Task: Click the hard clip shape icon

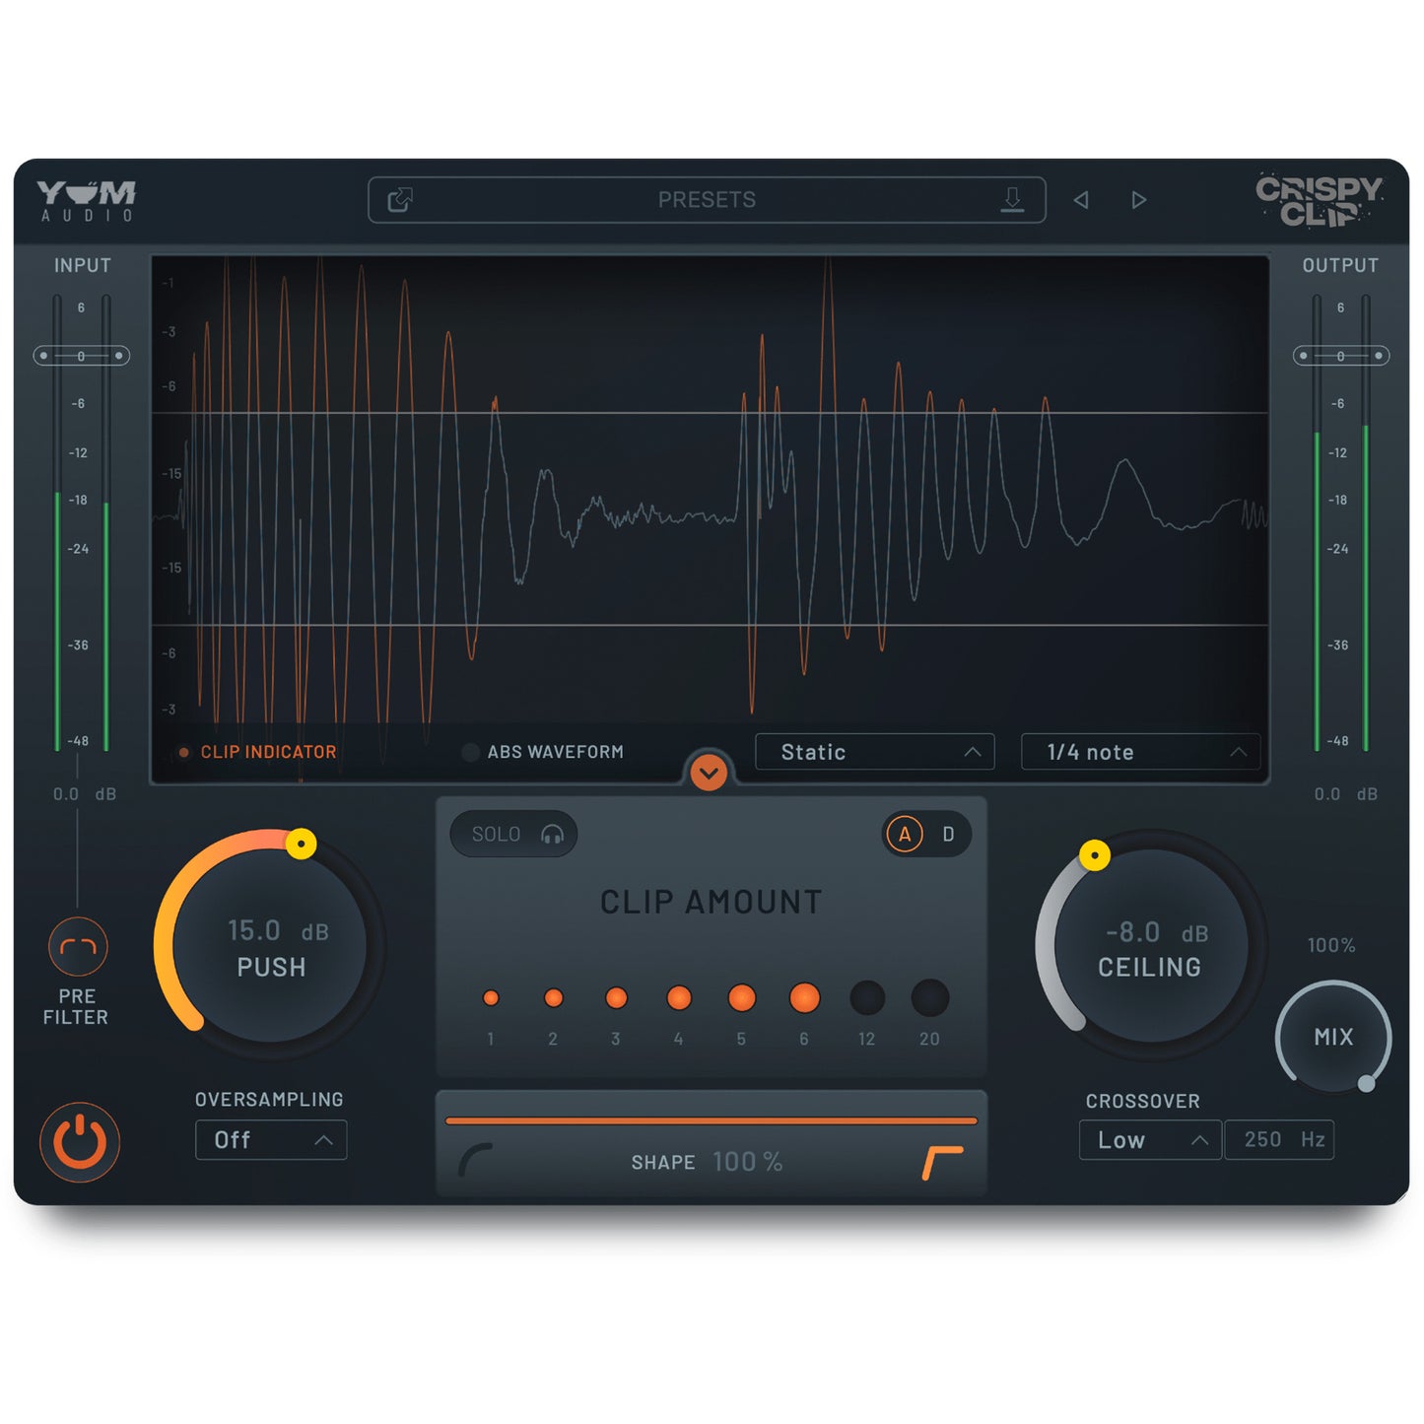Action: pos(942,1162)
